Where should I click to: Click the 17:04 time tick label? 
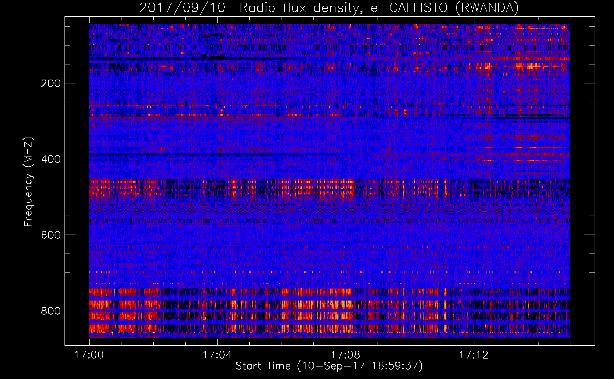click(217, 355)
